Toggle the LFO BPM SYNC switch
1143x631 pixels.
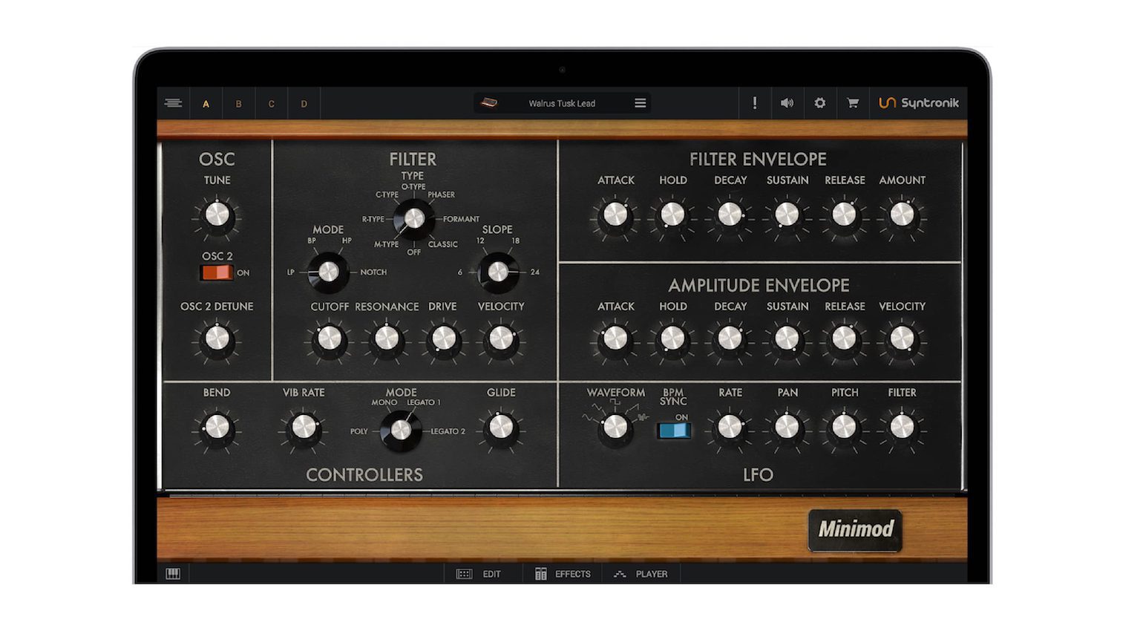click(674, 431)
